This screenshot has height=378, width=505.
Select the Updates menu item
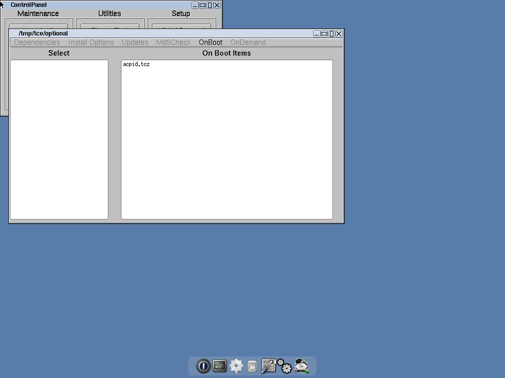click(135, 43)
